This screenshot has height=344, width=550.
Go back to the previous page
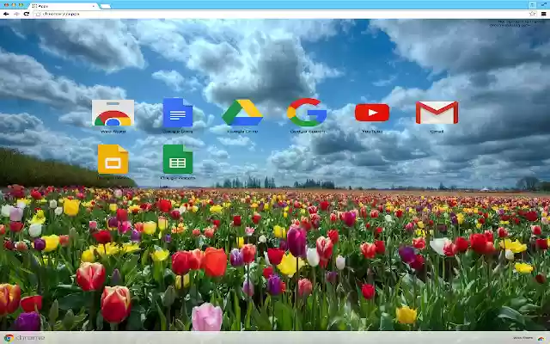tap(6, 14)
